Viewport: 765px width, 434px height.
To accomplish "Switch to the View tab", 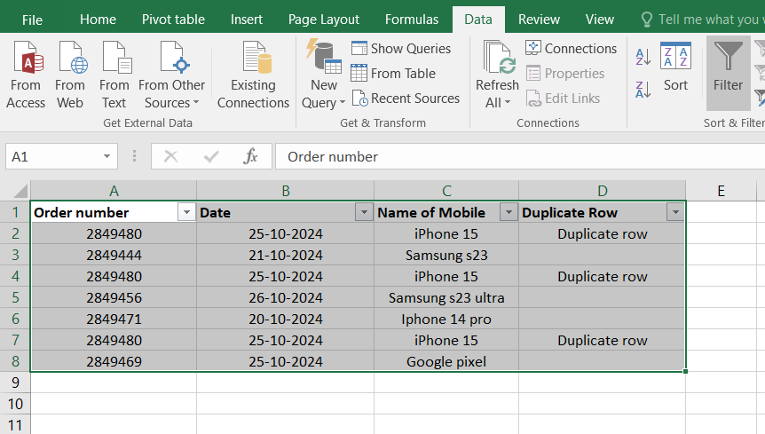I will [600, 20].
